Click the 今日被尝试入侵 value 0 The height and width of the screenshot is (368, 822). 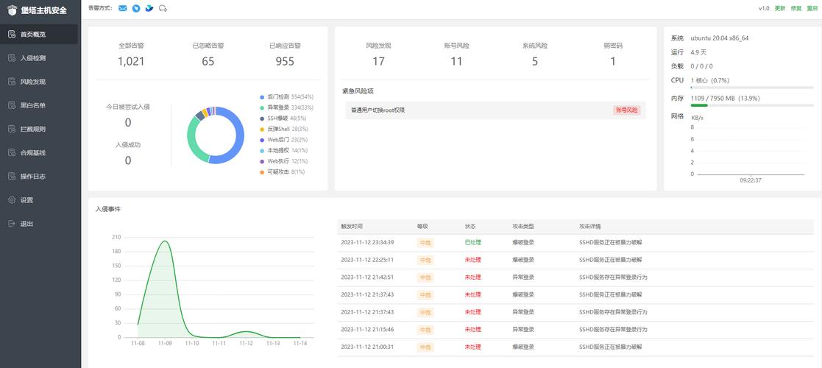point(128,123)
